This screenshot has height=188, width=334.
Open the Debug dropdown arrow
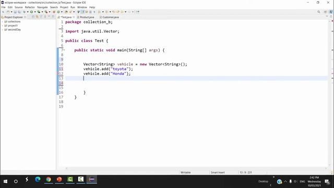(28, 12)
